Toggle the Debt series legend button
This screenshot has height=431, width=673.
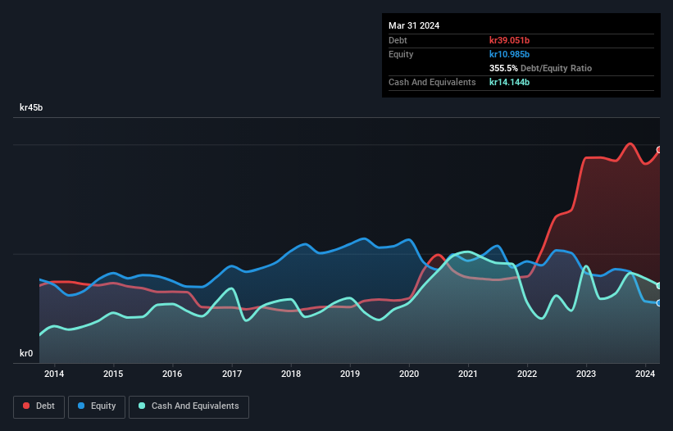pyautogui.click(x=39, y=406)
